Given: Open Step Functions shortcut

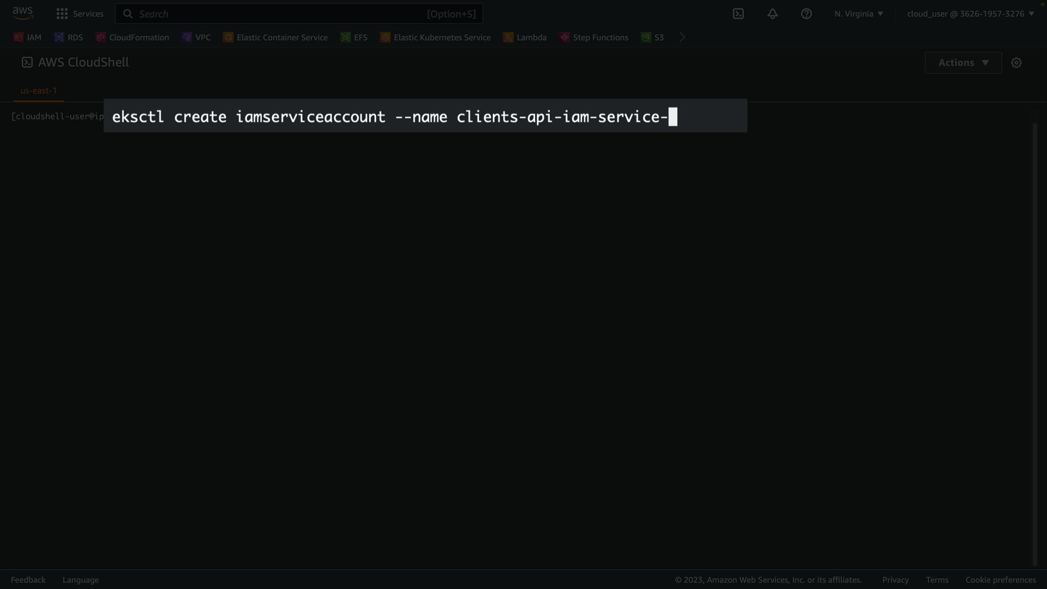Looking at the screenshot, I should (x=594, y=37).
